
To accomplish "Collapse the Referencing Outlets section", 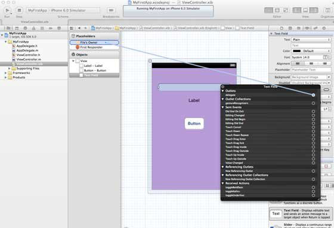I will (223, 167).
